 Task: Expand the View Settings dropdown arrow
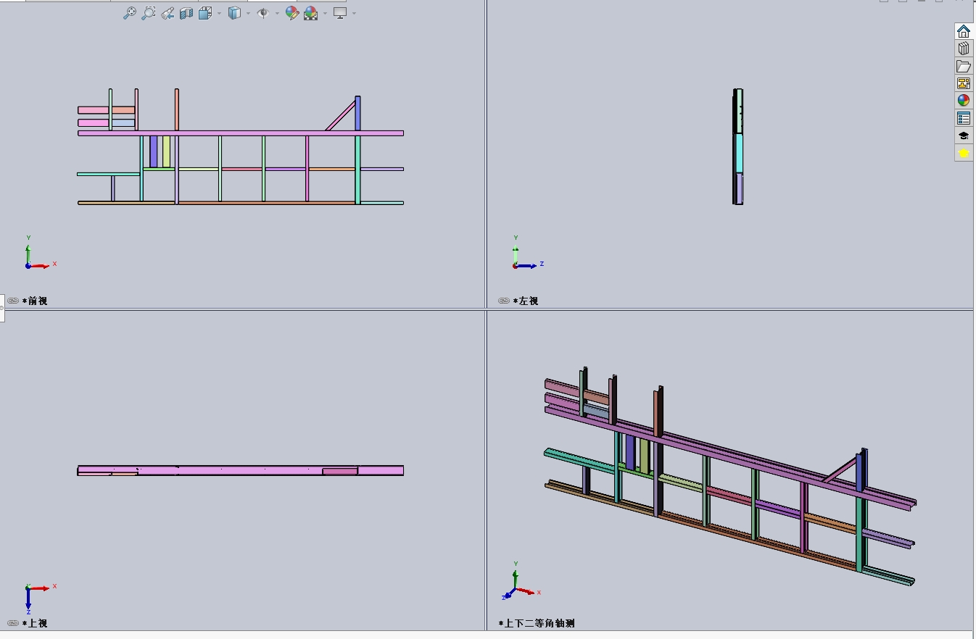pyautogui.click(x=354, y=13)
